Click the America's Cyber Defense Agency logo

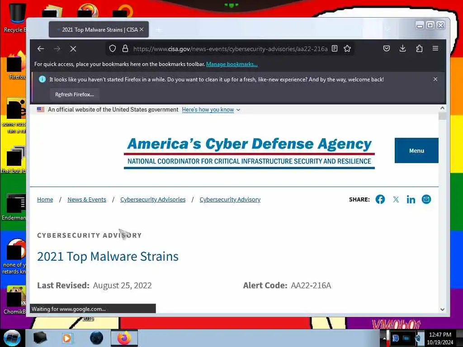pos(249,153)
